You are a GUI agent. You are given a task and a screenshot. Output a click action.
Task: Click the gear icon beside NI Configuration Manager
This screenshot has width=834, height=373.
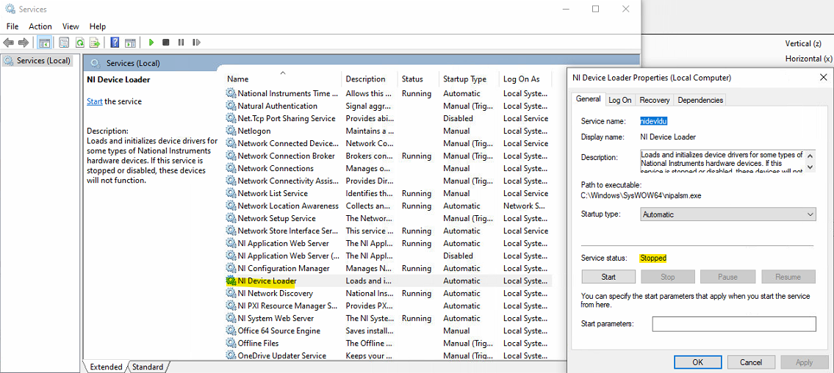click(231, 268)
